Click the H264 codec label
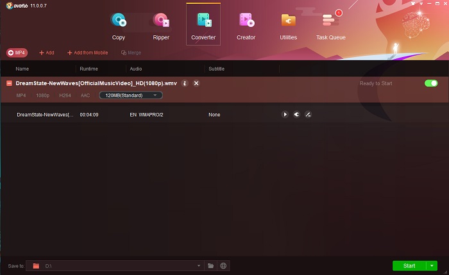 tap(65, 96)
